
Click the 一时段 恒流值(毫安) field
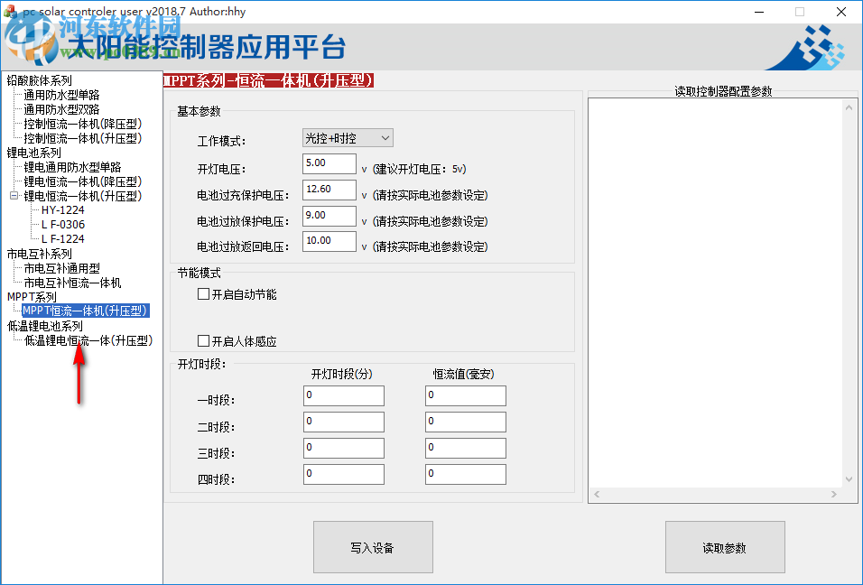coord(466,395)
